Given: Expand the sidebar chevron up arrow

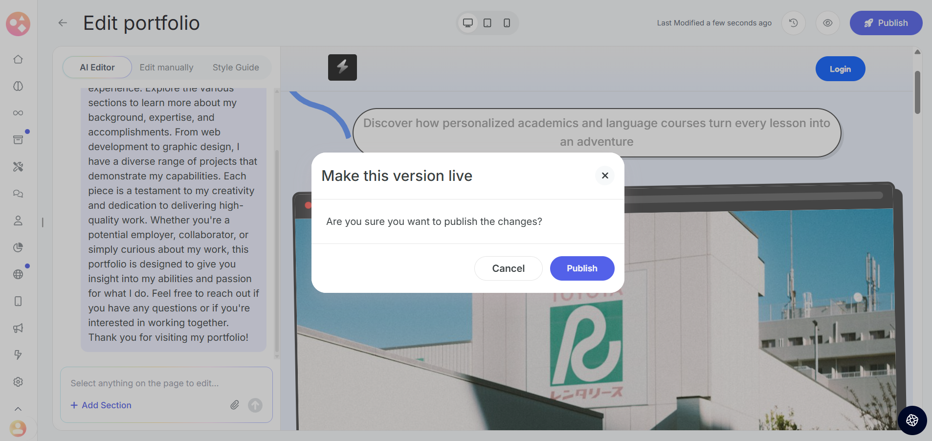Looking at the screenshot, I should point(18,409).
